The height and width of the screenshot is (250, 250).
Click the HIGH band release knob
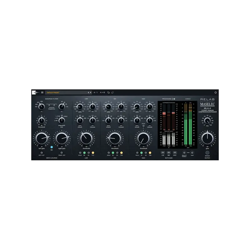tap(150, 121)
